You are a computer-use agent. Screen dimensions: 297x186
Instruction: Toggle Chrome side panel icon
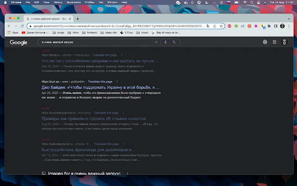(x=276, y=26)
